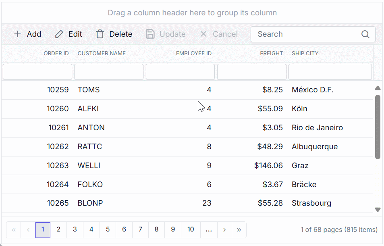Select row for customer RATTC
The height and width of the screenshot is (246, 384).
(161, 146)
